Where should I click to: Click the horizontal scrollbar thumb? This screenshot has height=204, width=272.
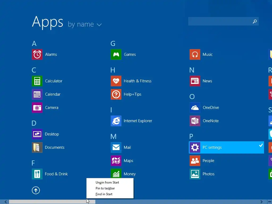coord(52,202)
